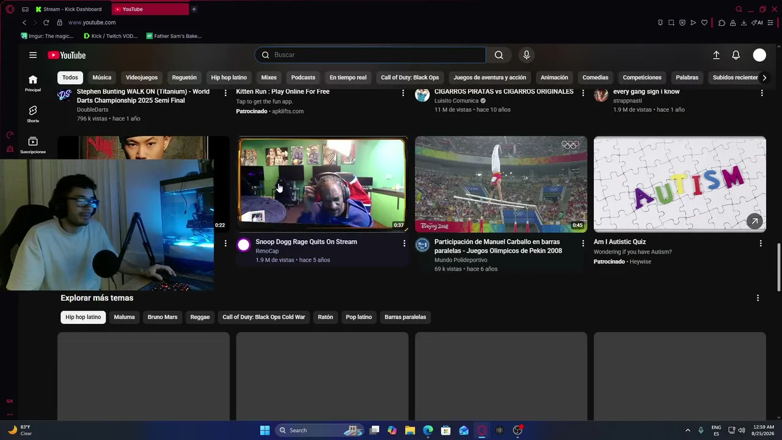The width and height of the screenshot is (782, 440).
Task: Switch to Stream - Kick Dashboard tab
Action: coord(70,9)
